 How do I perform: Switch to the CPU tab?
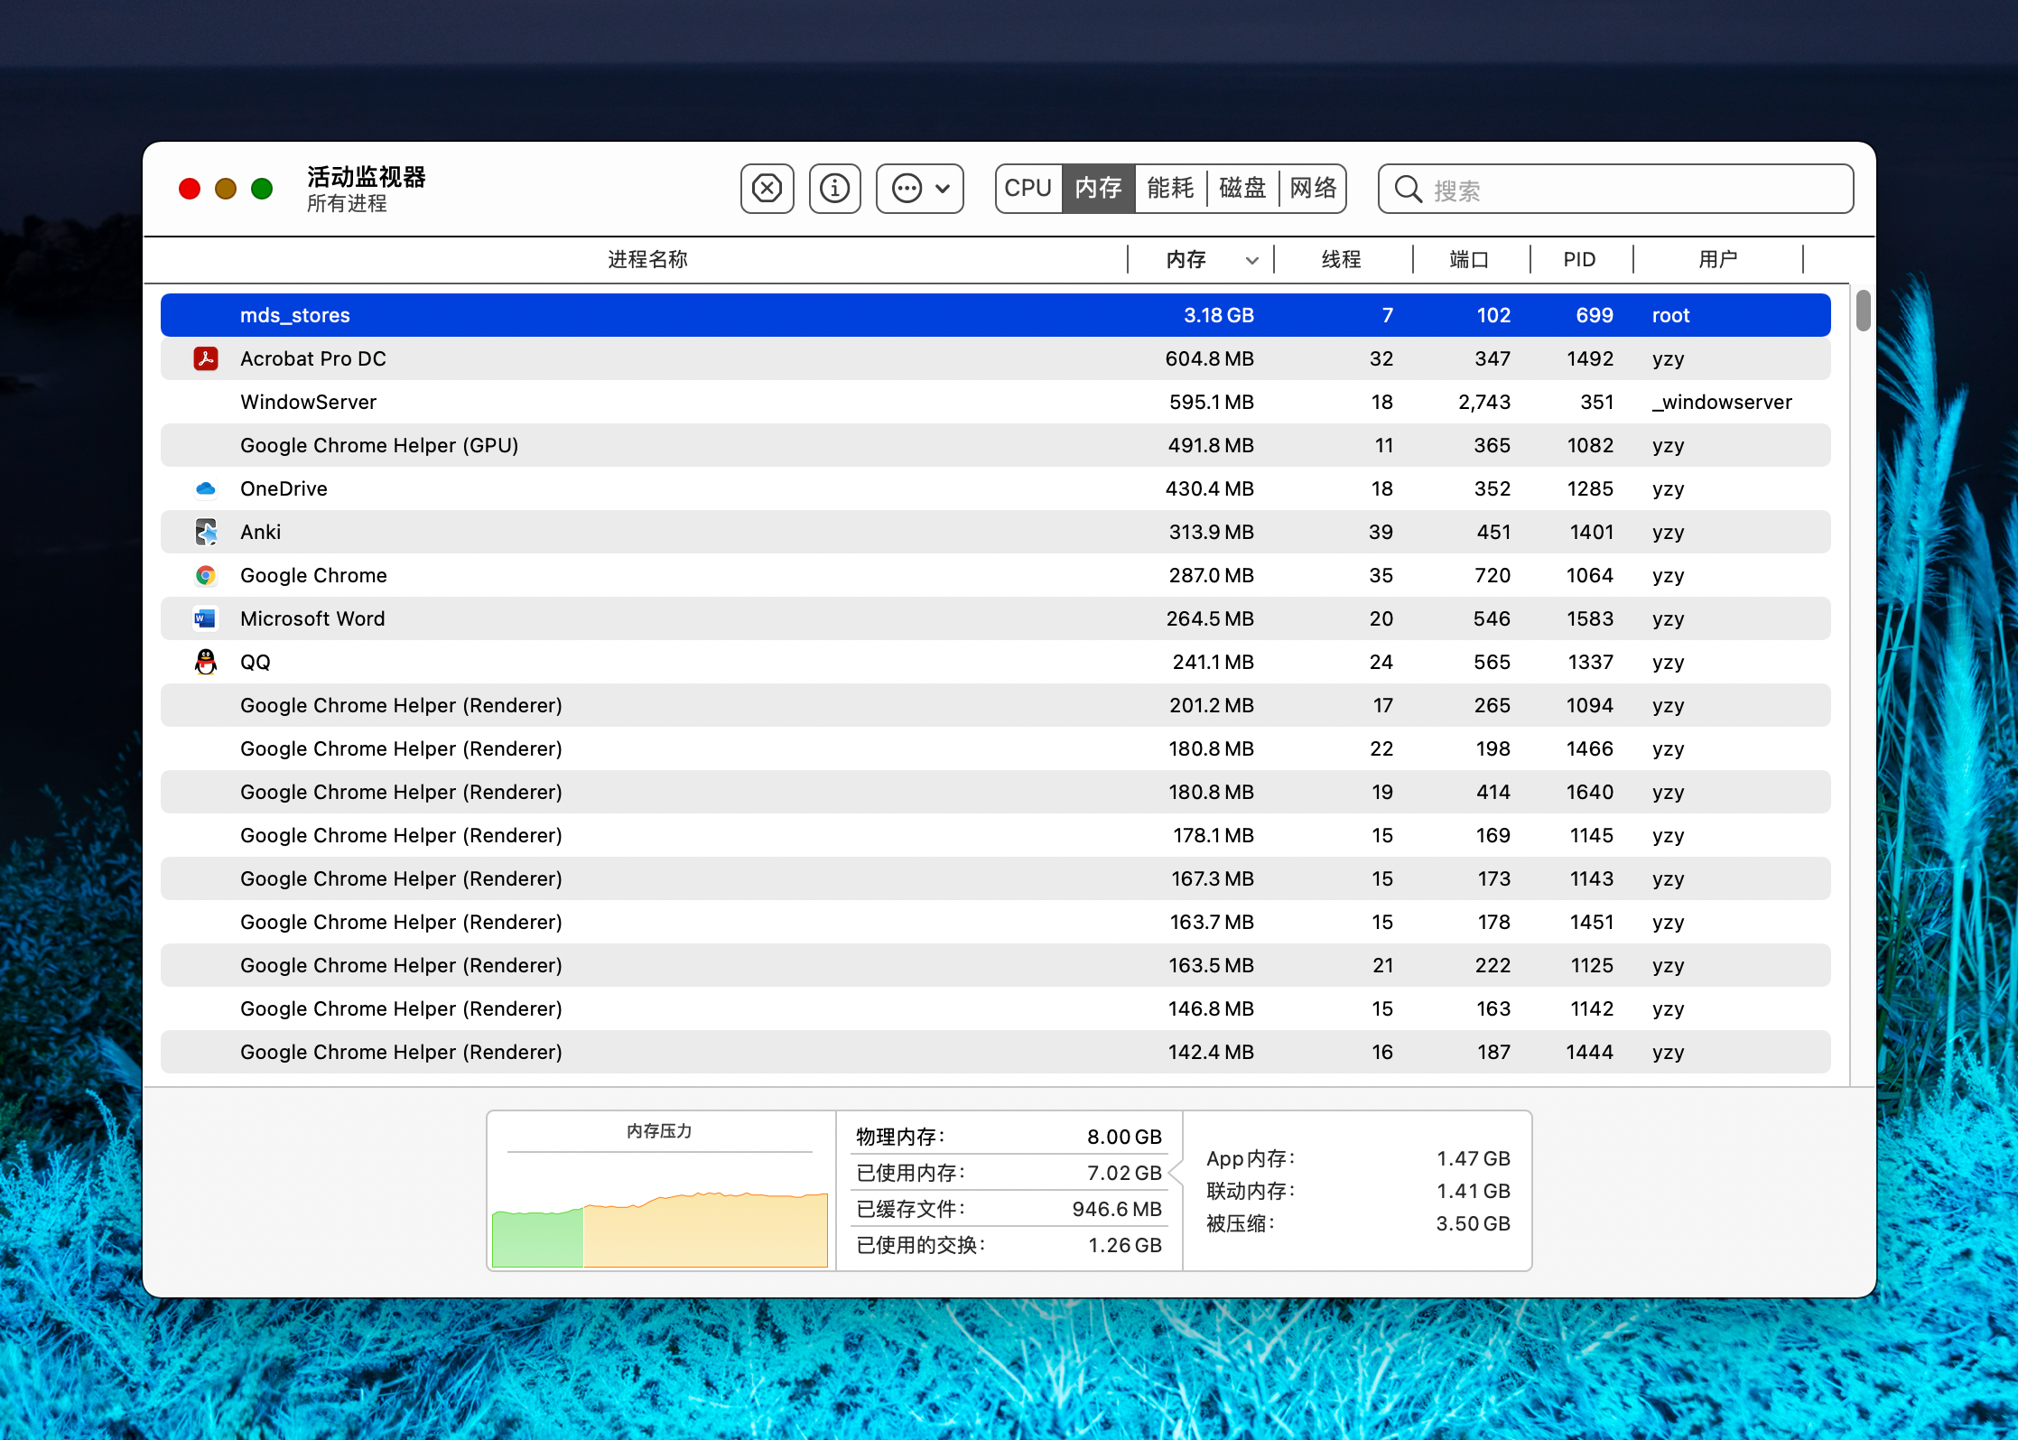(x=1028, y=188)
